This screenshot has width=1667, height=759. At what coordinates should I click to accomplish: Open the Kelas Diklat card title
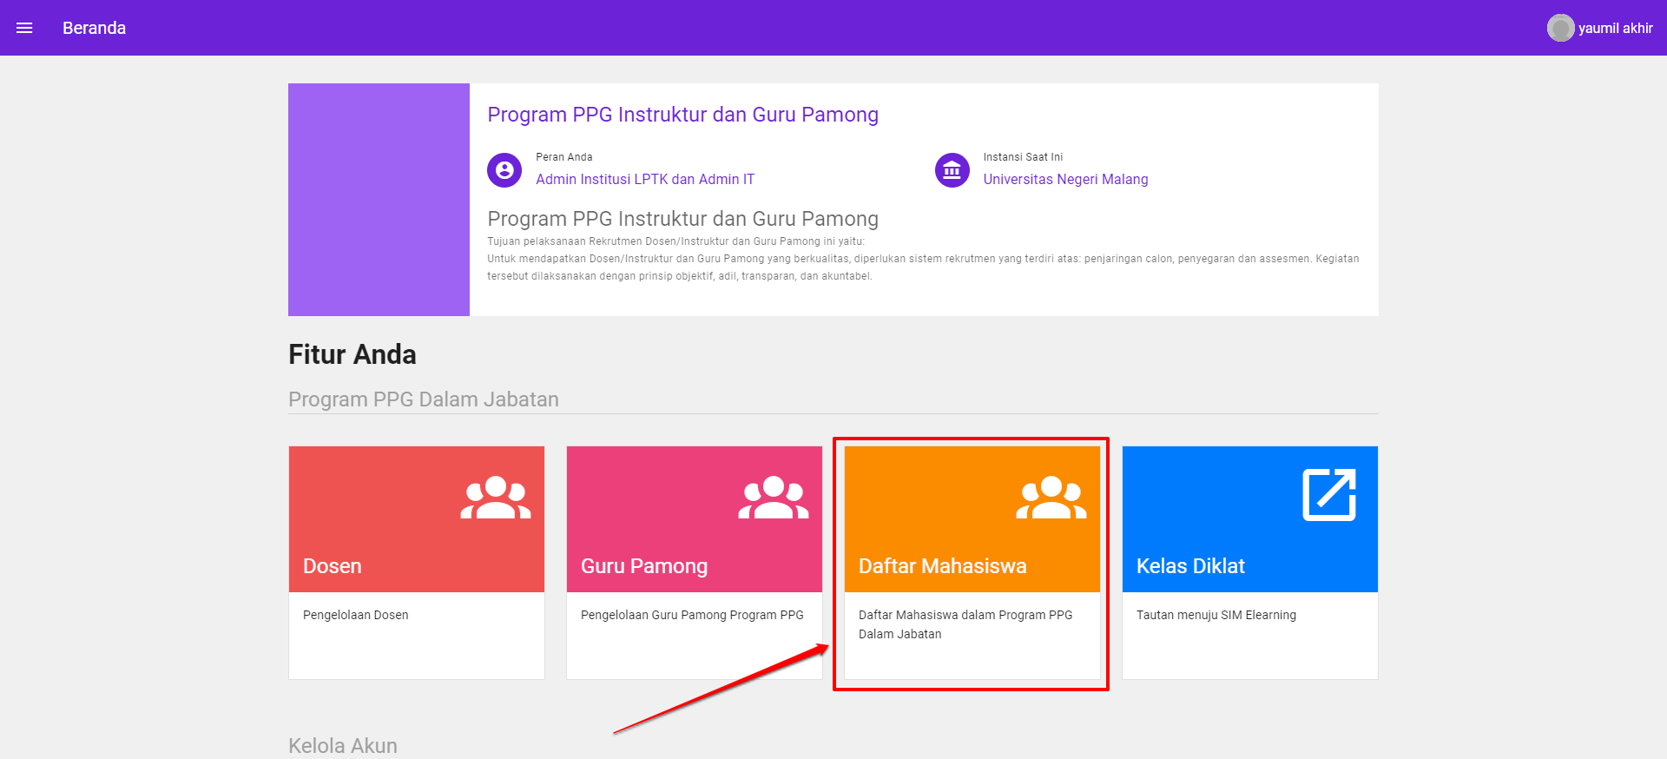point(1190,566)
